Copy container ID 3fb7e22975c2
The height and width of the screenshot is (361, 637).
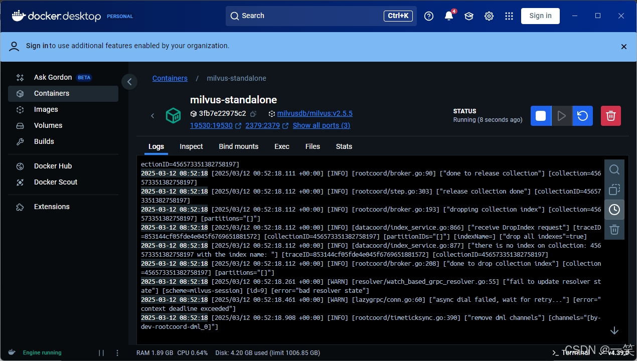[x=253, y=114]
